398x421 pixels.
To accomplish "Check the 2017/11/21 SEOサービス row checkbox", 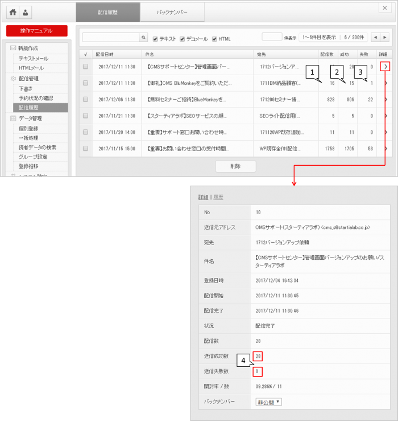I will pyautogui.click(x=85, y=116).
